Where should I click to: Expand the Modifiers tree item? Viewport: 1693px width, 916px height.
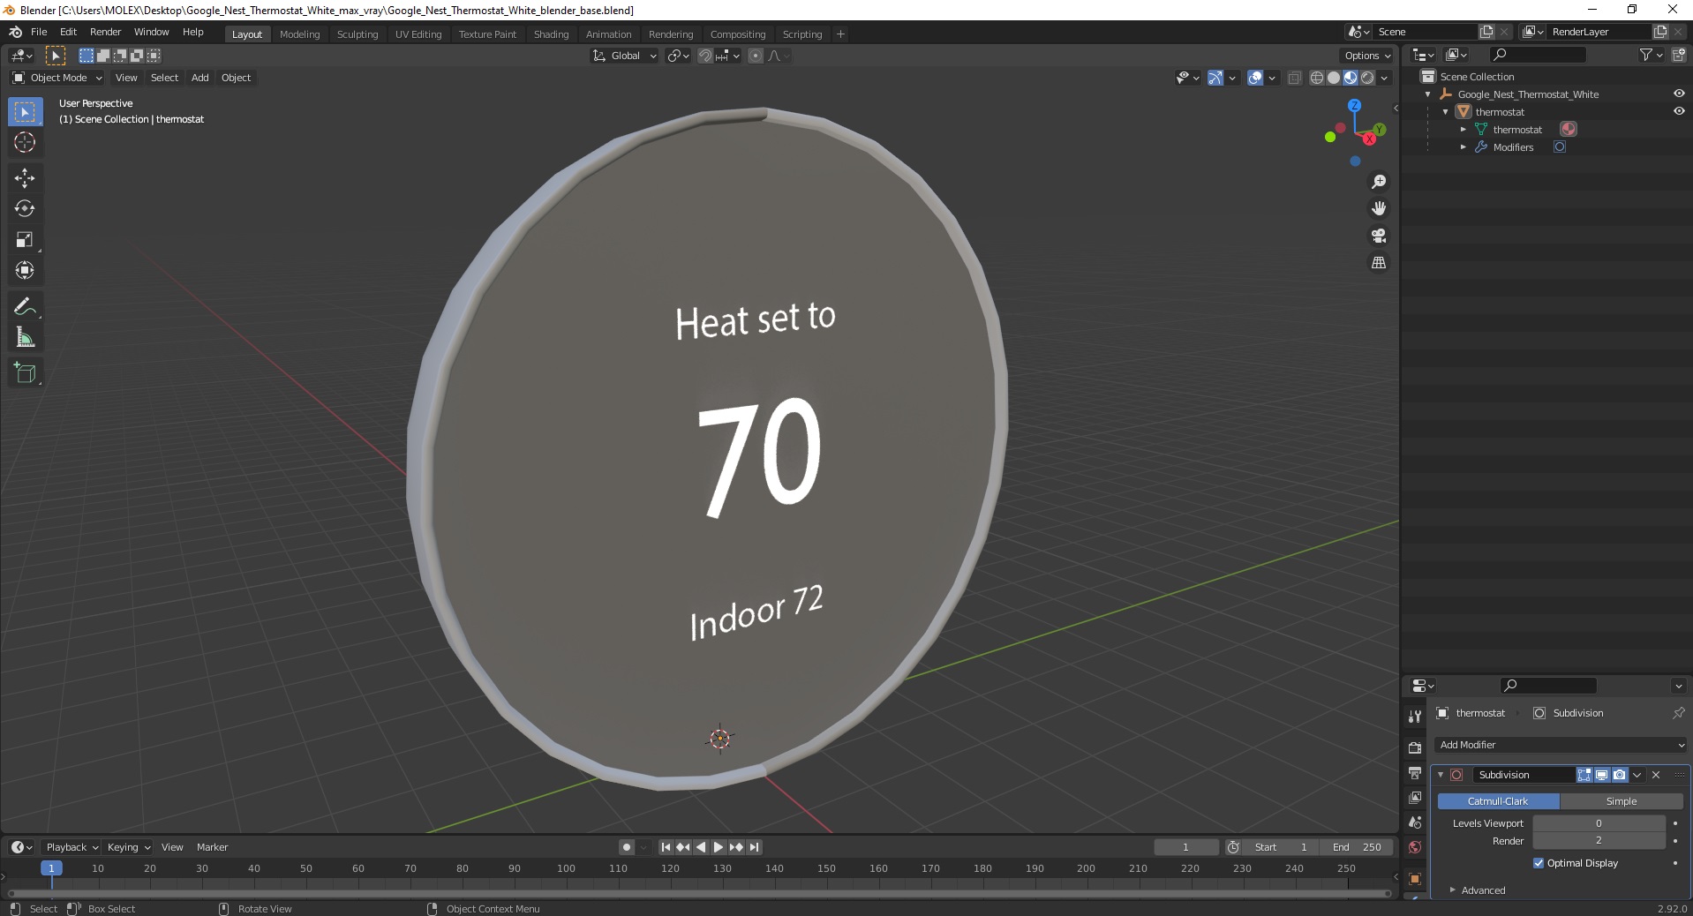click(x=1463, y=147)
